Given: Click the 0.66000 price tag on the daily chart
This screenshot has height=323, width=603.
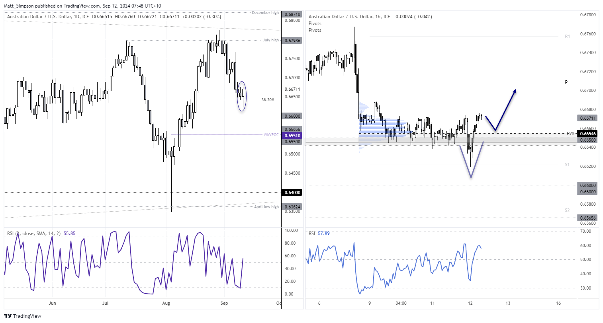Looking at the screenshot, I should tap(292, 116).
